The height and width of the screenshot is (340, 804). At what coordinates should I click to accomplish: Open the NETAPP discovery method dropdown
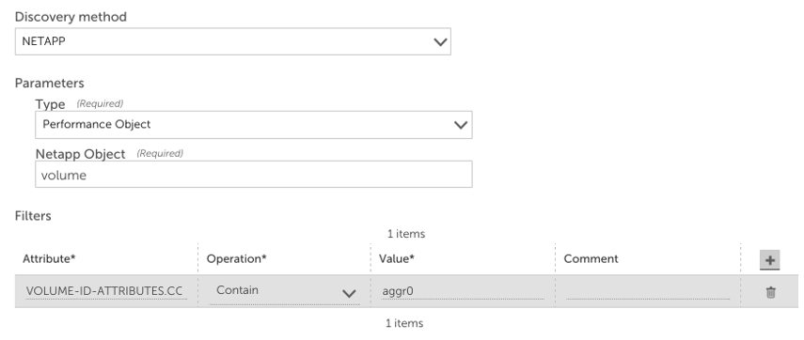(x=233, y=41)
